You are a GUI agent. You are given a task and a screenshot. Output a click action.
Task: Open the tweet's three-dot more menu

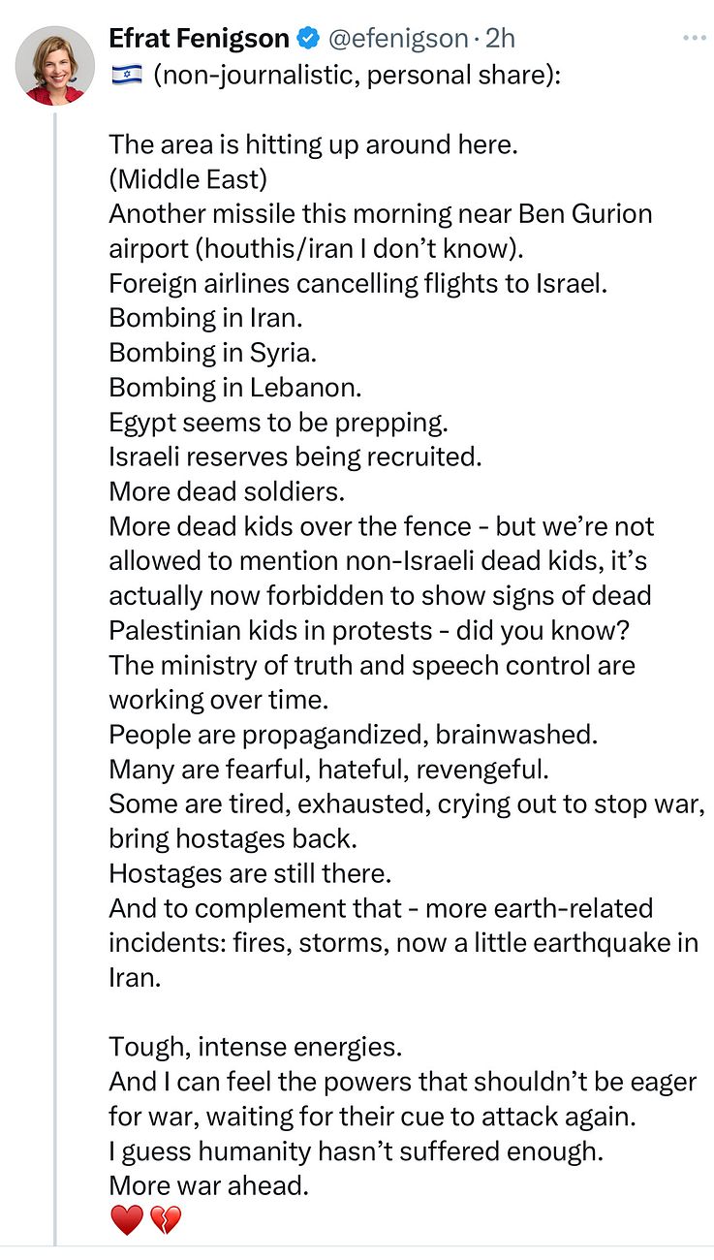(695, 38)
